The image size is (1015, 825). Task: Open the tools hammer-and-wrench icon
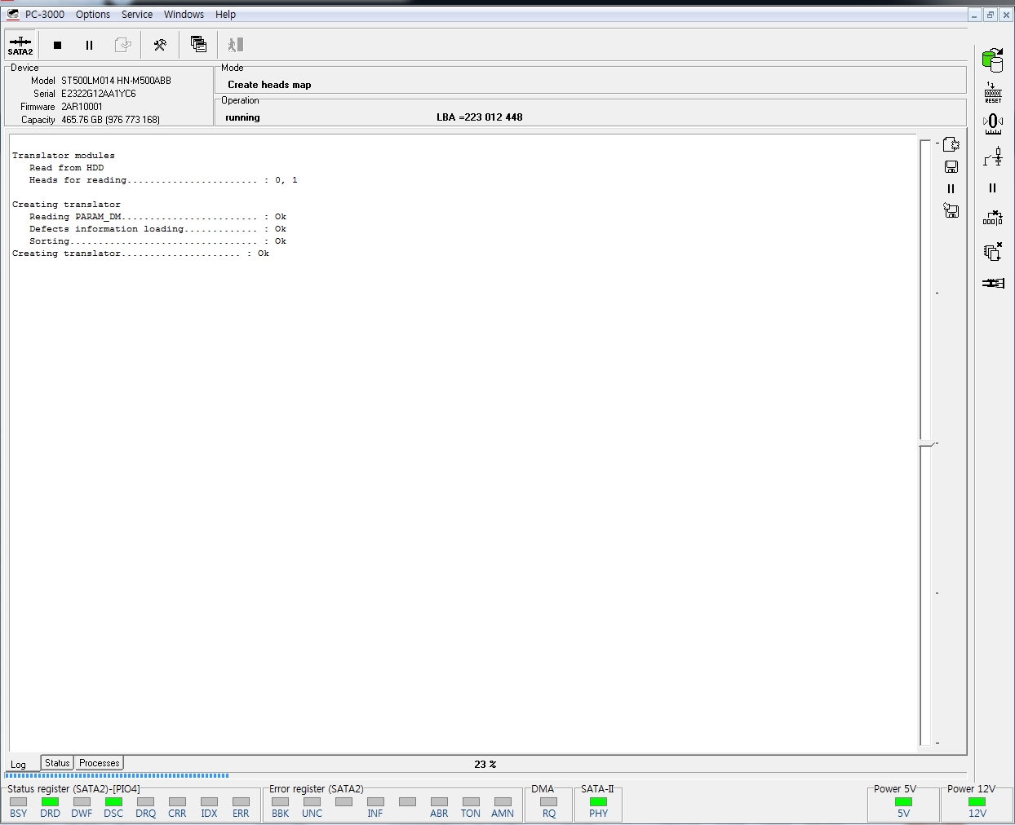pos(160,45)
